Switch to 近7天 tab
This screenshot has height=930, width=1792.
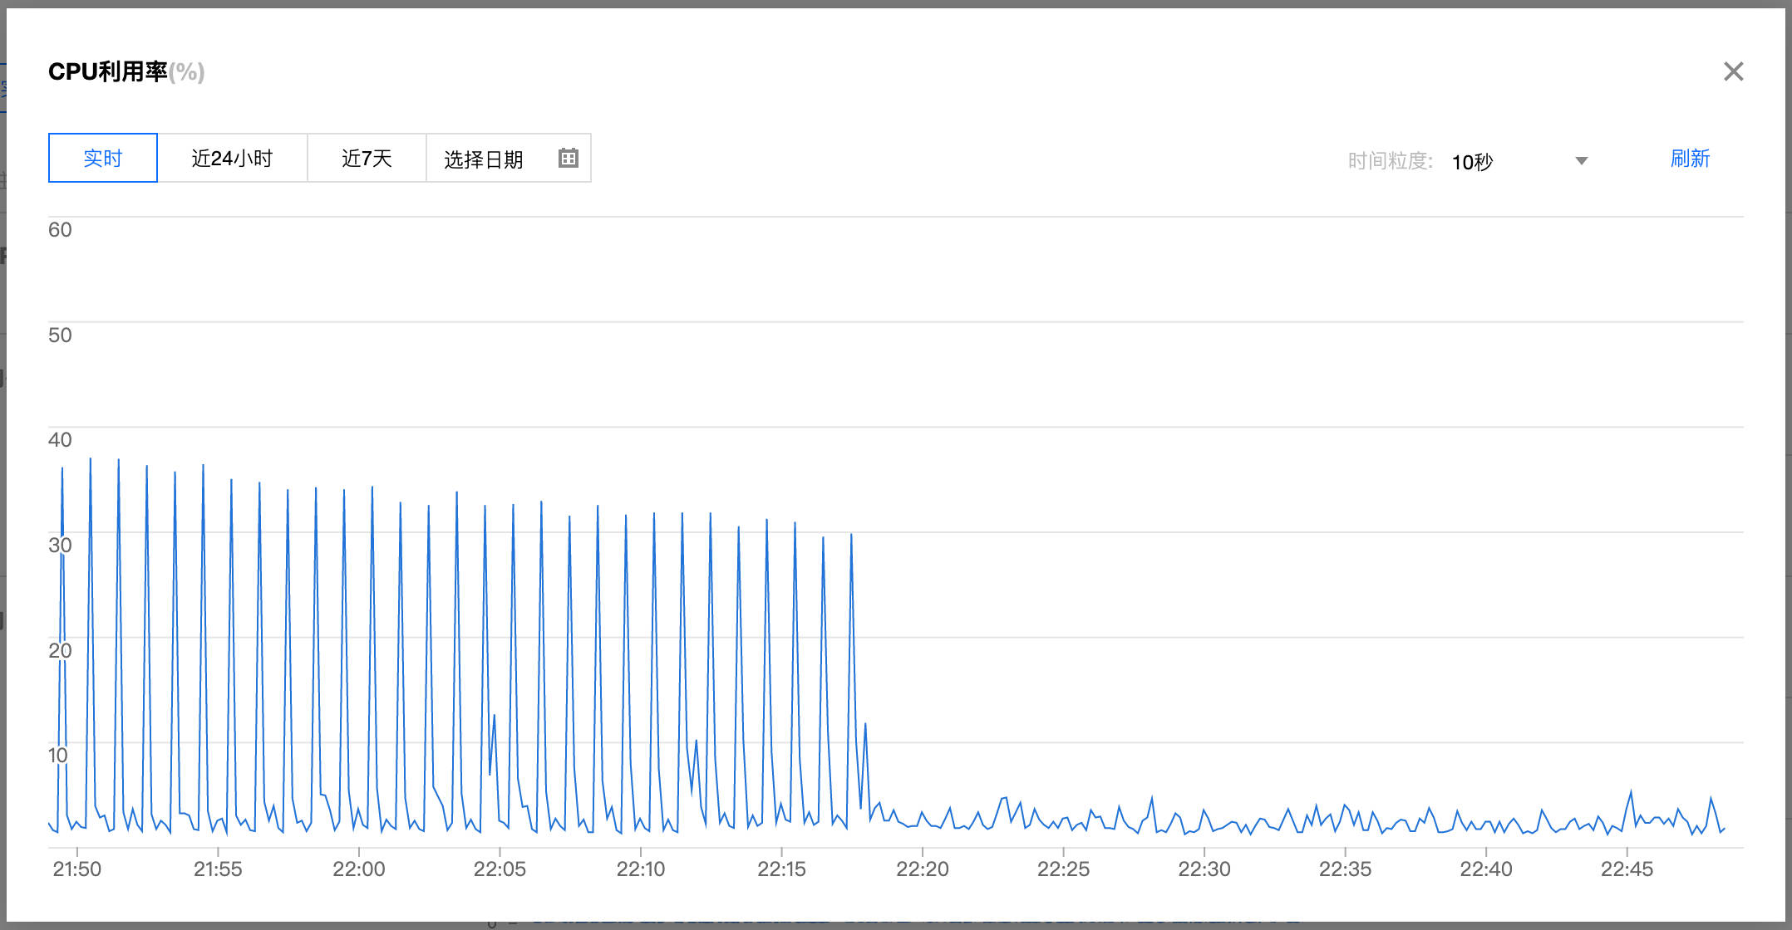(367, 158)
